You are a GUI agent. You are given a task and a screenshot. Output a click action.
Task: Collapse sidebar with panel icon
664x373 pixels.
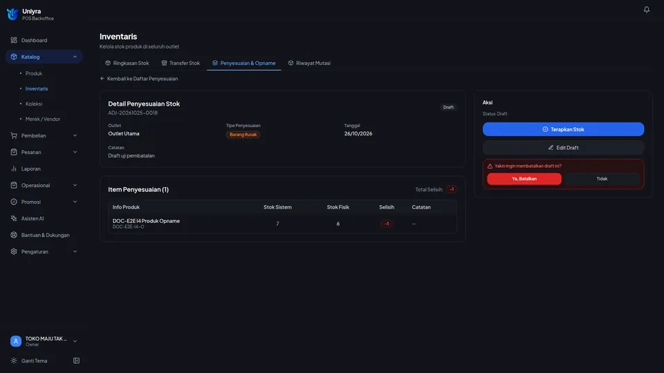(x=76, y=361)
